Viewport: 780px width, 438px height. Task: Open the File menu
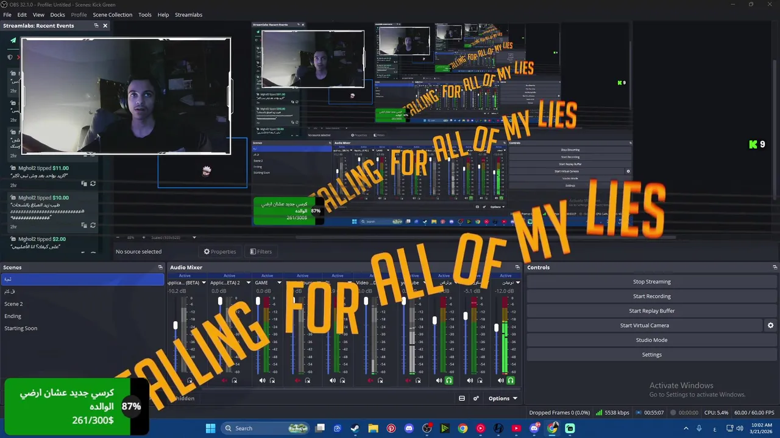pos(7,15)
